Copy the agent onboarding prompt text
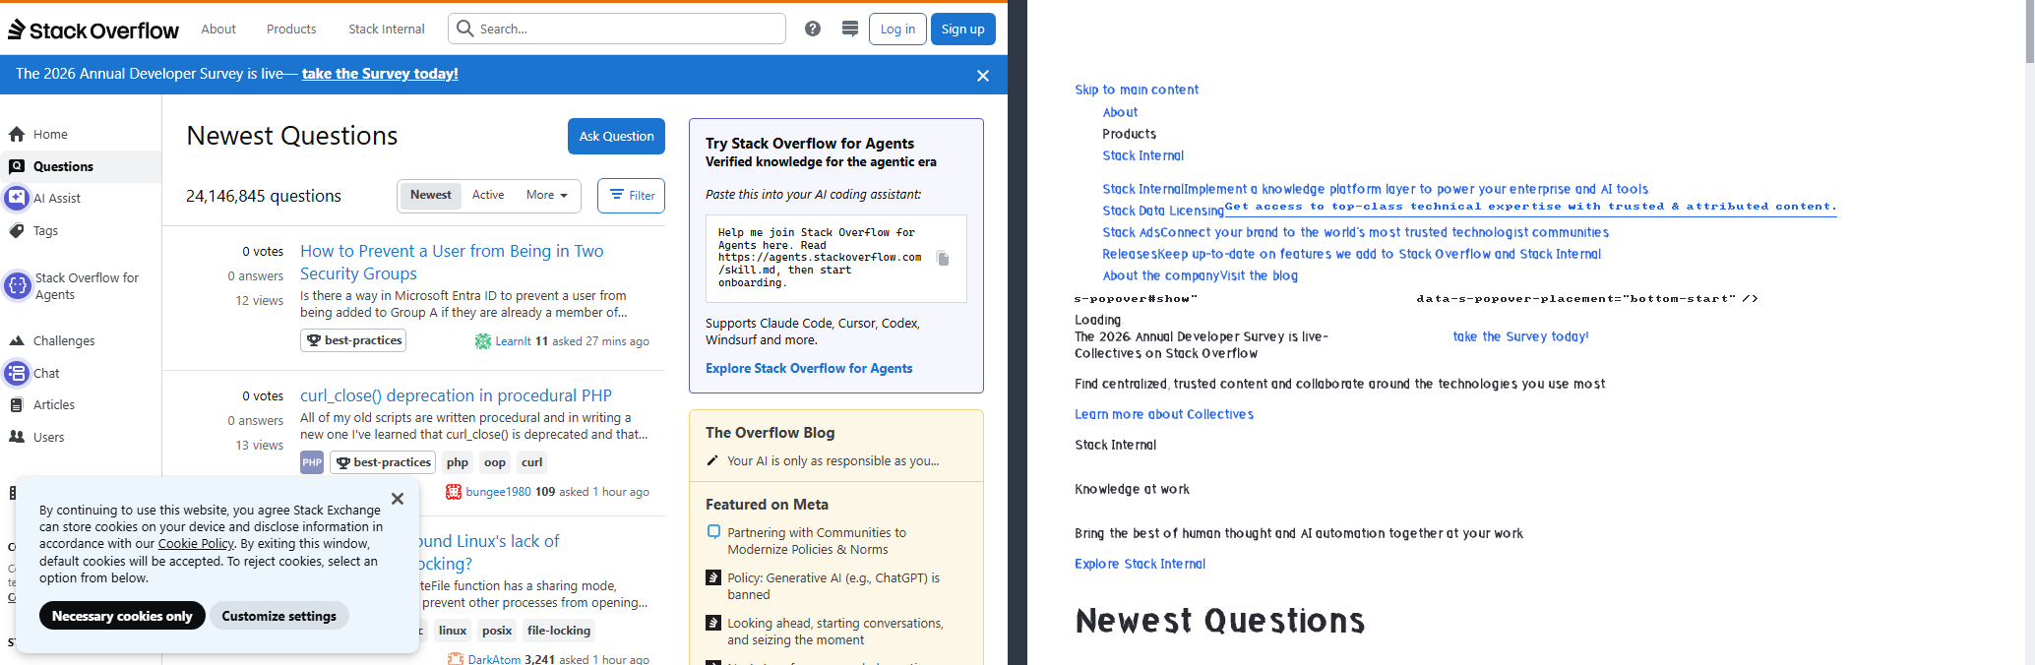Screen dimensions: 2035x665 (943, 259)
